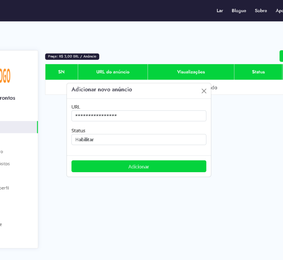Click the partially visible green button above table
The height and width of the screenshot is (260, 283).
pyautogui.click(x=281, y=56)
